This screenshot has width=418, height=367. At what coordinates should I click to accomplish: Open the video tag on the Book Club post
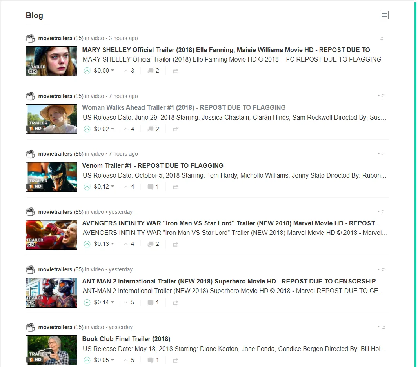pos(97,327)
